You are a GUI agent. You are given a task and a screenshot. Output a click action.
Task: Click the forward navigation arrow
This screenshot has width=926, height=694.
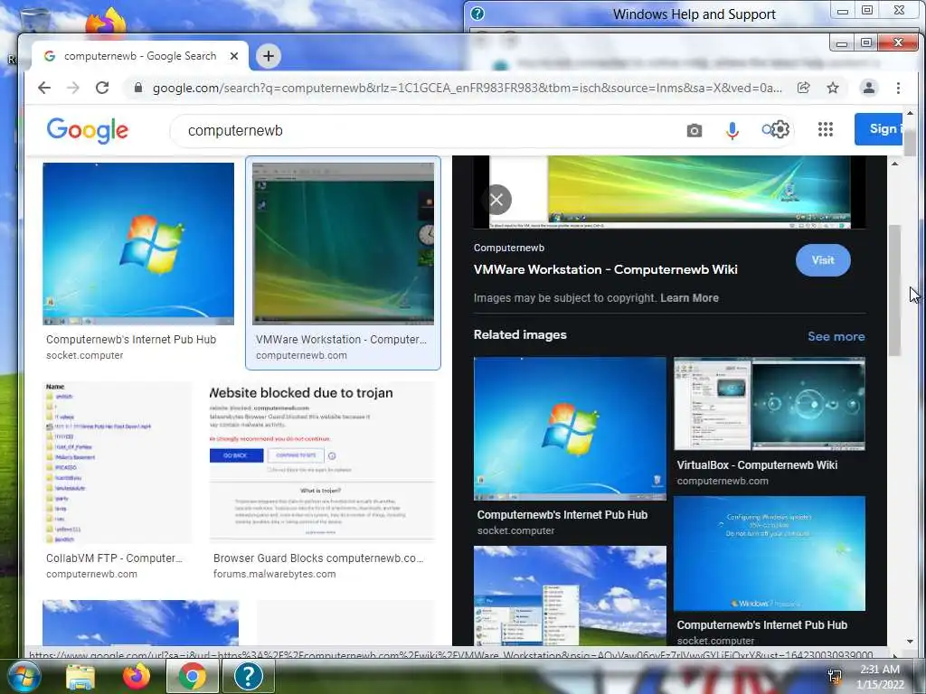[x=73, y=88]
